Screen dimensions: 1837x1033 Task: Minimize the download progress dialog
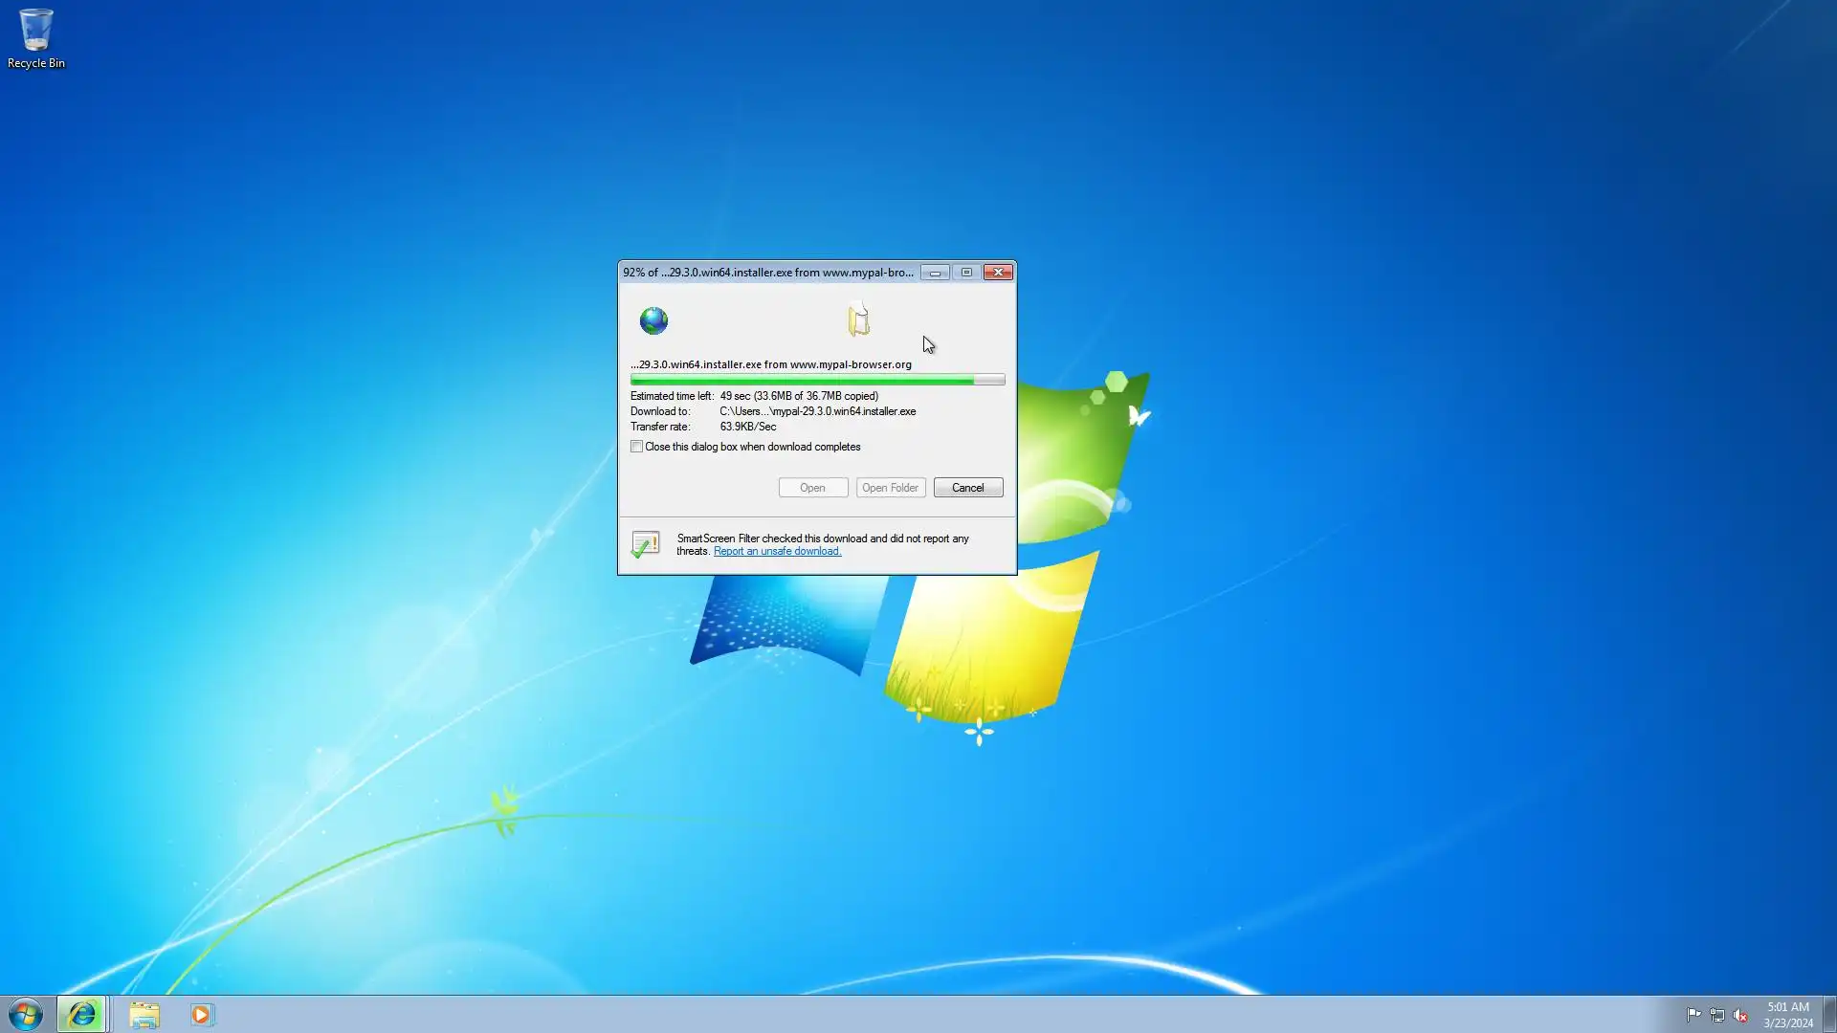pos(935,273)
